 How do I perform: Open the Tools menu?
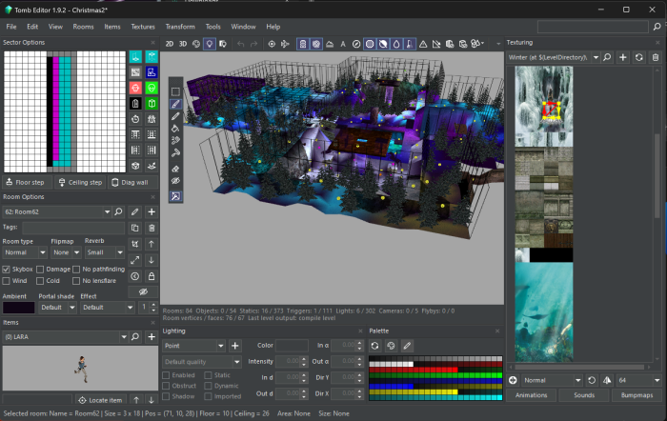pyautogui.click(x=213, y=27)
